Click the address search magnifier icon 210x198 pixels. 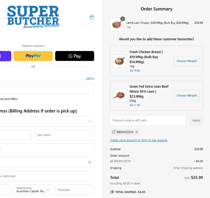click(90, 162)
